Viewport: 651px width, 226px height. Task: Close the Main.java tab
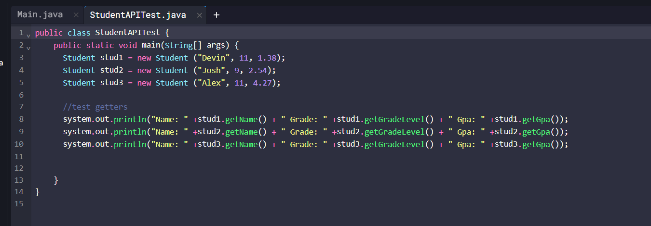pyautogui.click(x=76, y=15)
